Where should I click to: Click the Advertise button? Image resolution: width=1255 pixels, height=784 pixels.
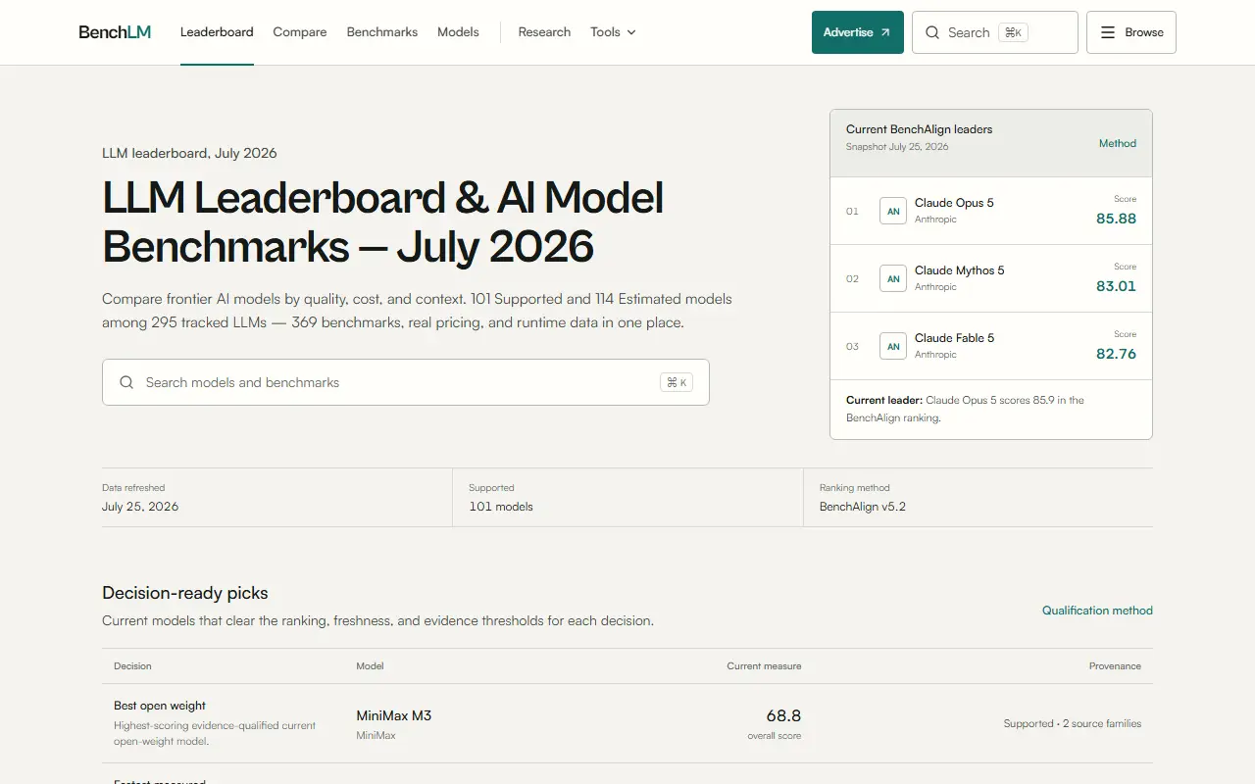pyautogui.click(x=858, y=32)
